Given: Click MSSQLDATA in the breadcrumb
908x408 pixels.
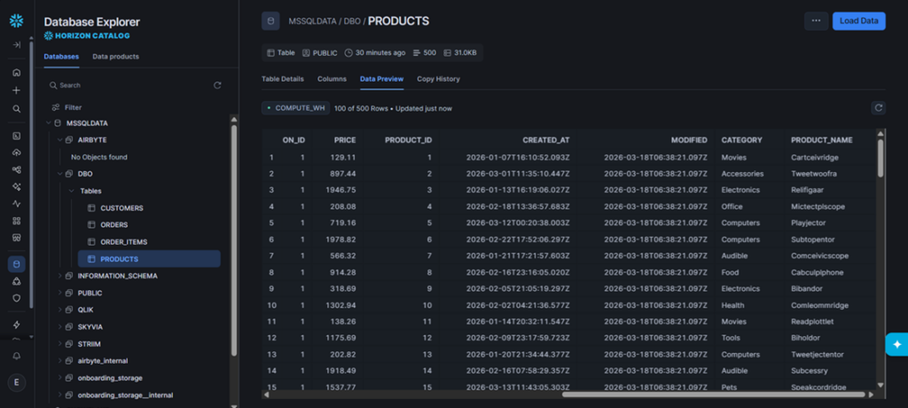Looking at the screenshot, I should (x=313, y=21).
